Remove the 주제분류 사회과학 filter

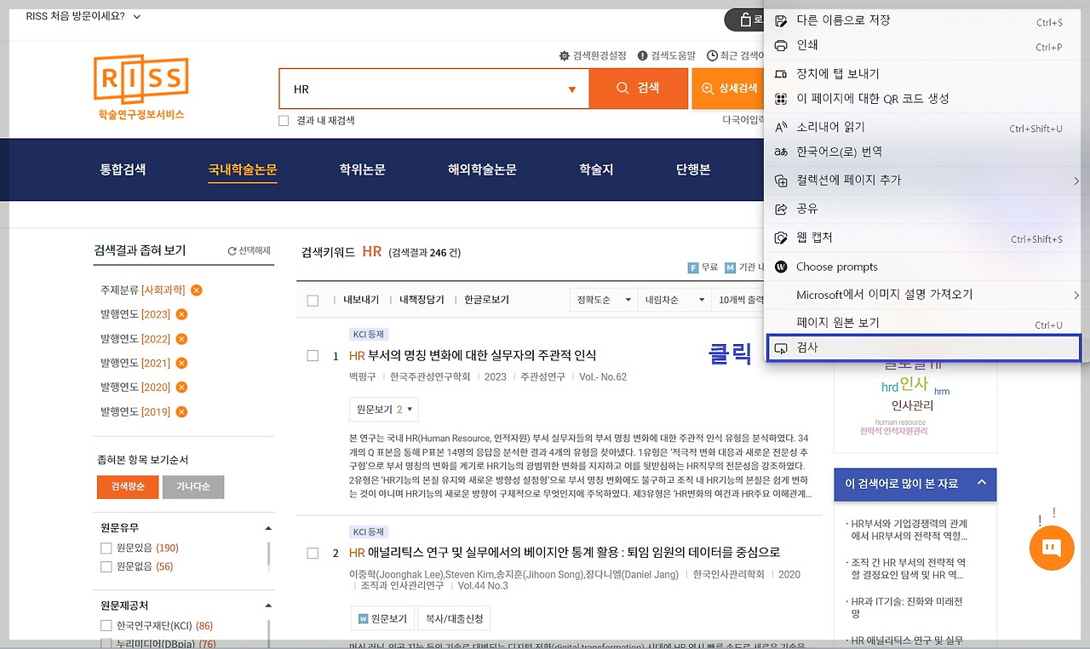coord(197,290)
